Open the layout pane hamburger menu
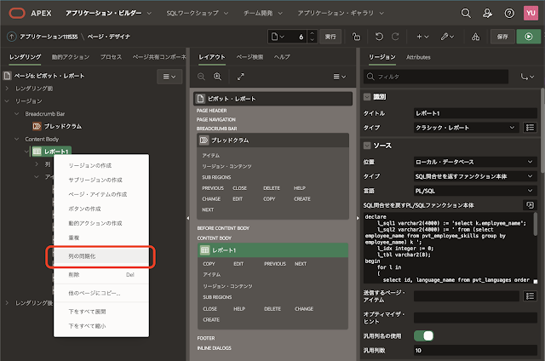545x361 pixels. click(340, 77)
